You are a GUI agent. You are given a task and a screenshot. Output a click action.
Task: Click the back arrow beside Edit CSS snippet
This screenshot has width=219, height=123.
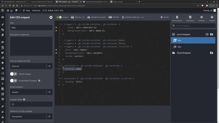coord(51,17)
